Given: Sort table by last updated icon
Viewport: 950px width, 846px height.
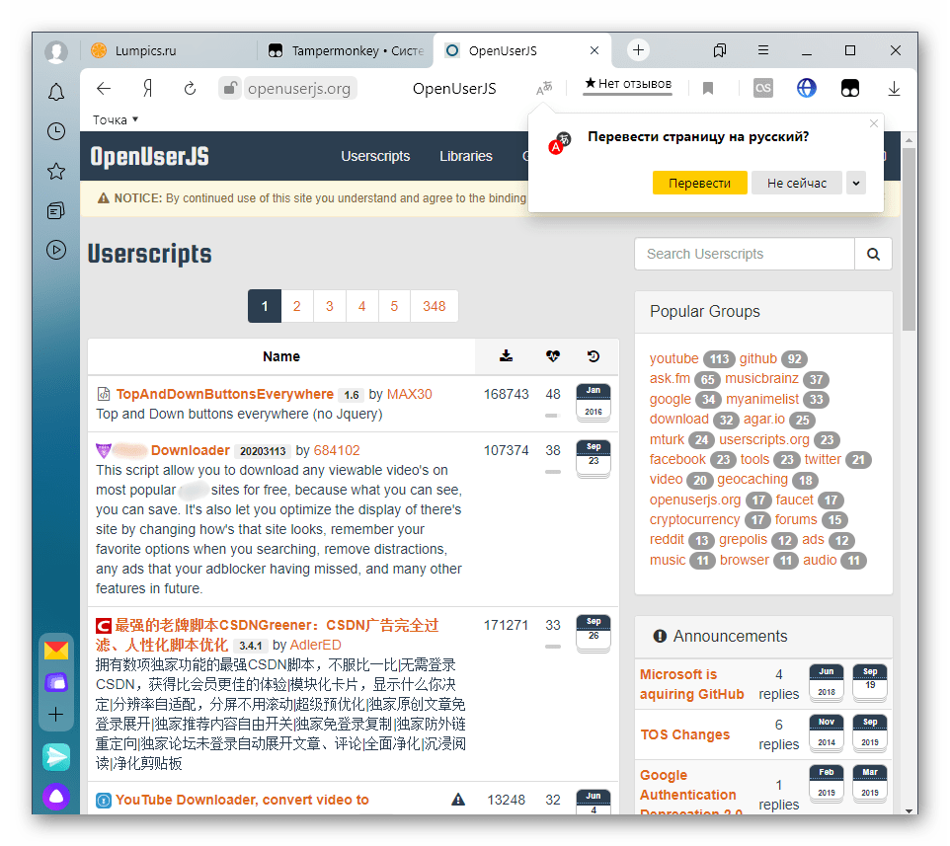Looking at the screenshot, I should [x=594, y=356].
